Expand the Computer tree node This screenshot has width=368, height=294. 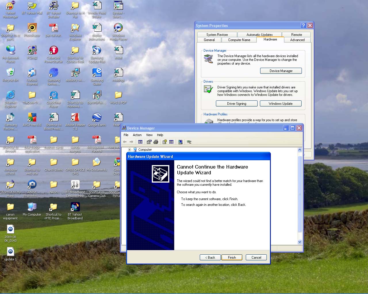click(x=129, y=150)
